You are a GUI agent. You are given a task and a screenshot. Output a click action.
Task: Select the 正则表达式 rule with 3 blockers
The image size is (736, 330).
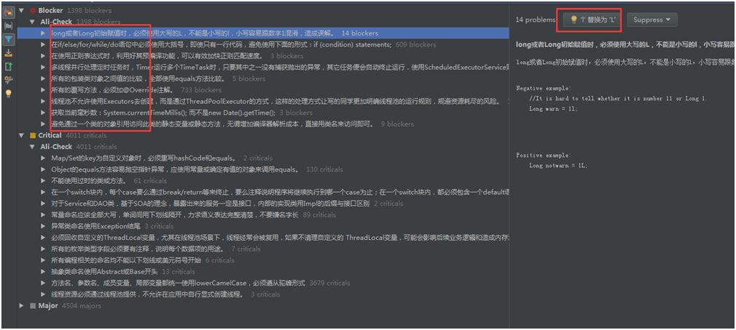point(263,56)
